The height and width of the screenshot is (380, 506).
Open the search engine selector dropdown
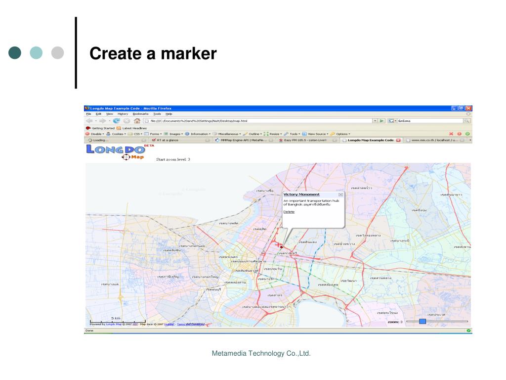coord(392,121)
